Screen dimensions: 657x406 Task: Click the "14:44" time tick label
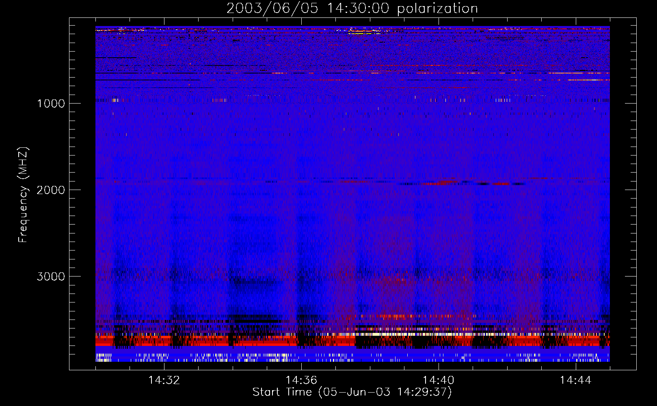[x=575, y=380]
